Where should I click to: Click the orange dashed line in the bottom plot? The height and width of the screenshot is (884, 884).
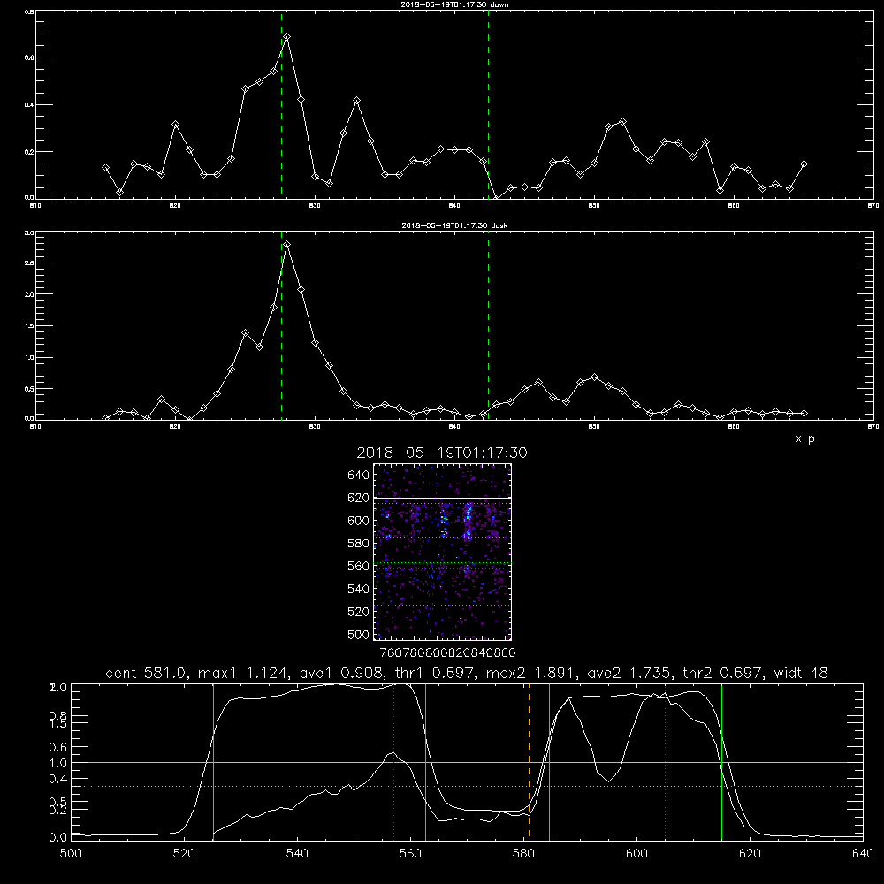529,762
